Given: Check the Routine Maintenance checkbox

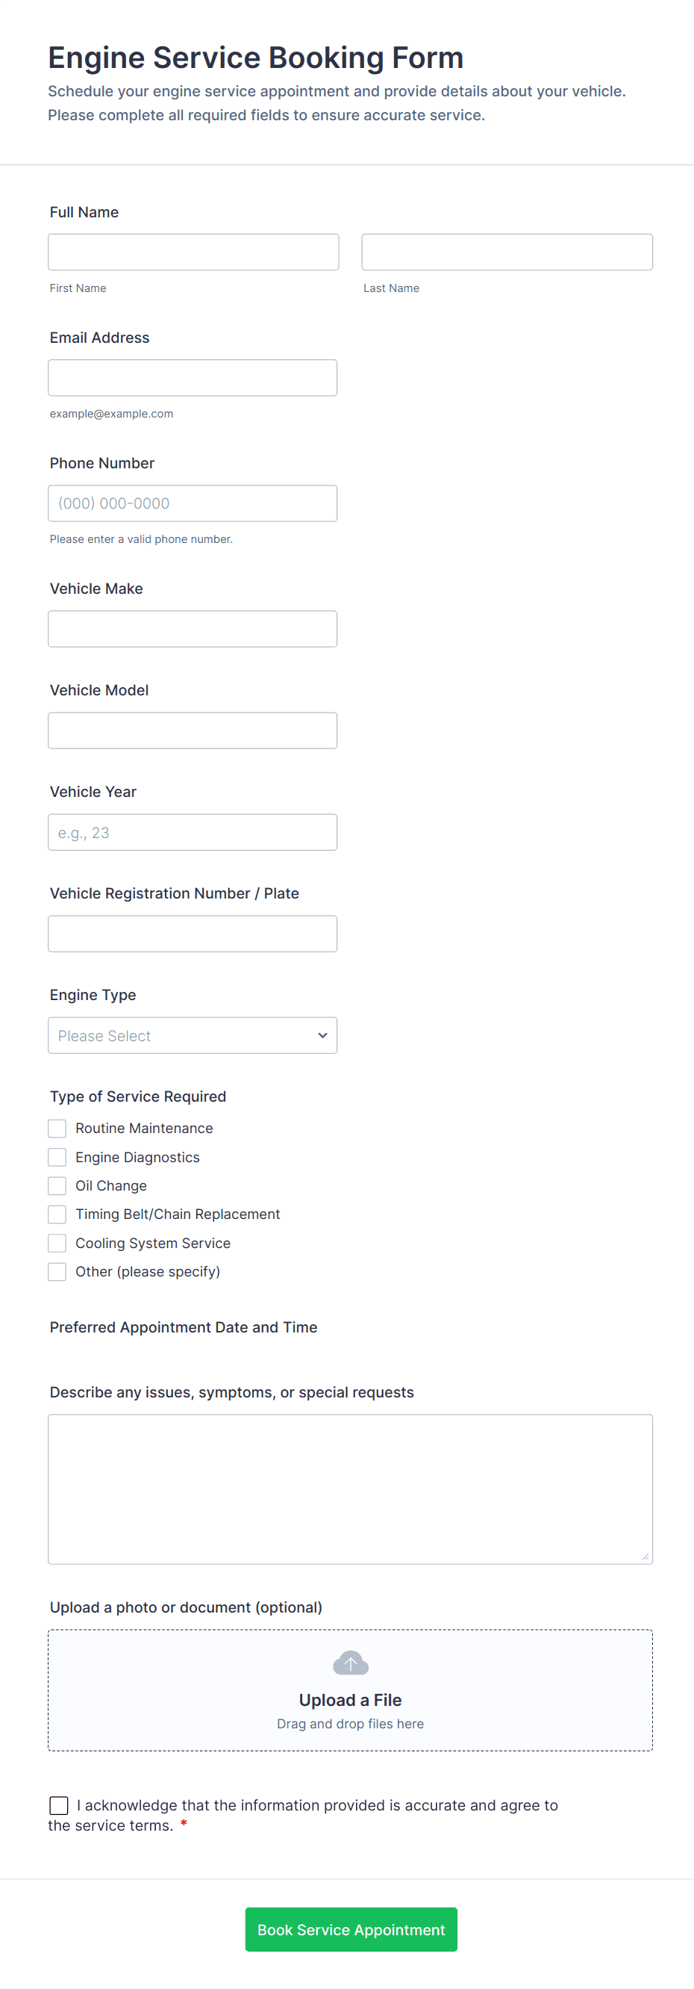Looking at the screenshot, I should pos(57,1128).
